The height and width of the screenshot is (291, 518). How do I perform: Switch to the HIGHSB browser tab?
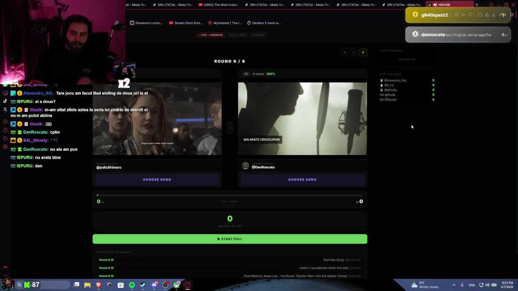(x=449, y=5)
